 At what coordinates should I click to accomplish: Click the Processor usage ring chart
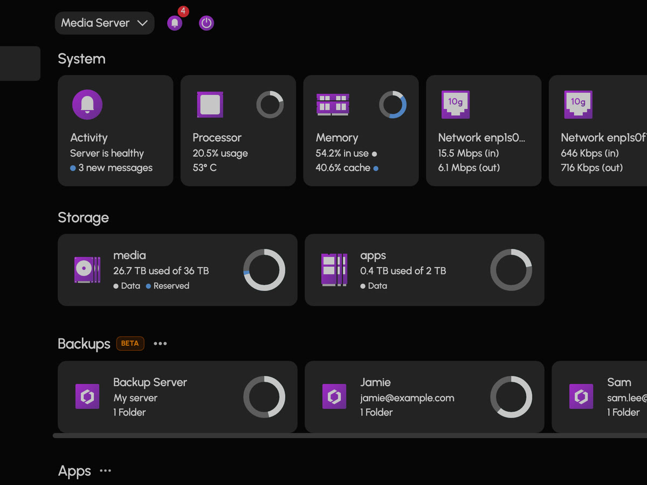[x=270, y=105]
